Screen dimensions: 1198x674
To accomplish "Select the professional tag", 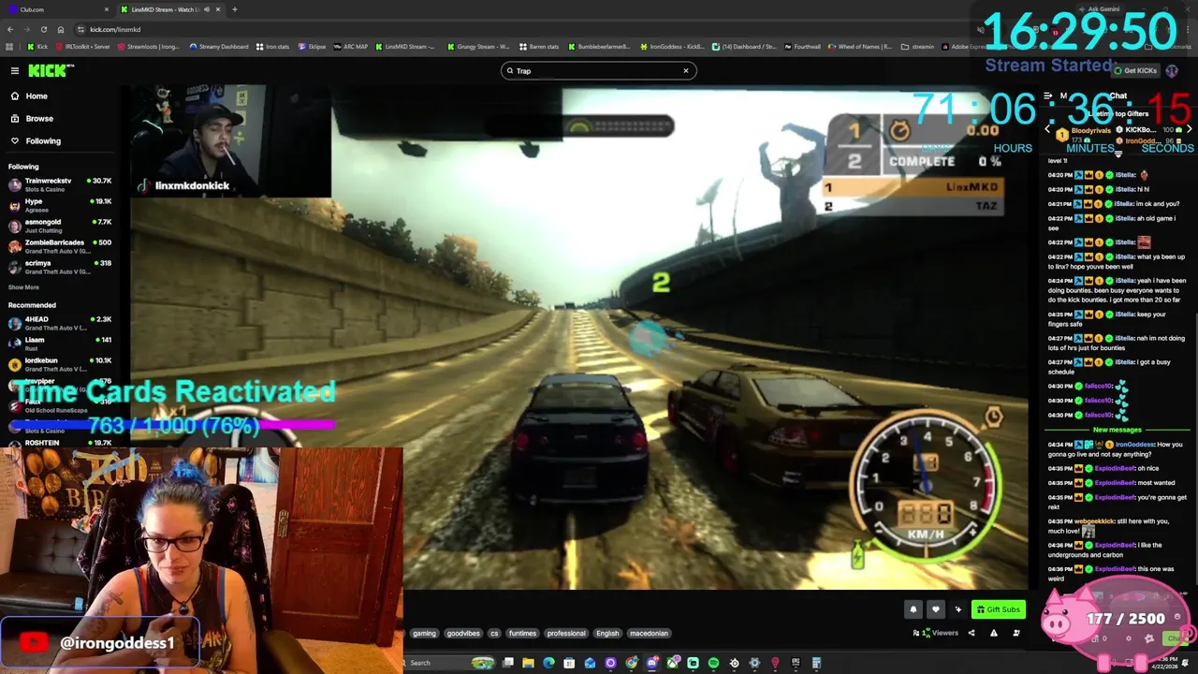I will (566, 633).
